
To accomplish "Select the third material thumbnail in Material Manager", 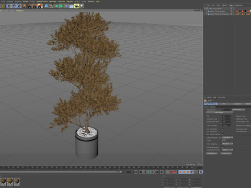I will pyautogui.click(x=17, y=182).
